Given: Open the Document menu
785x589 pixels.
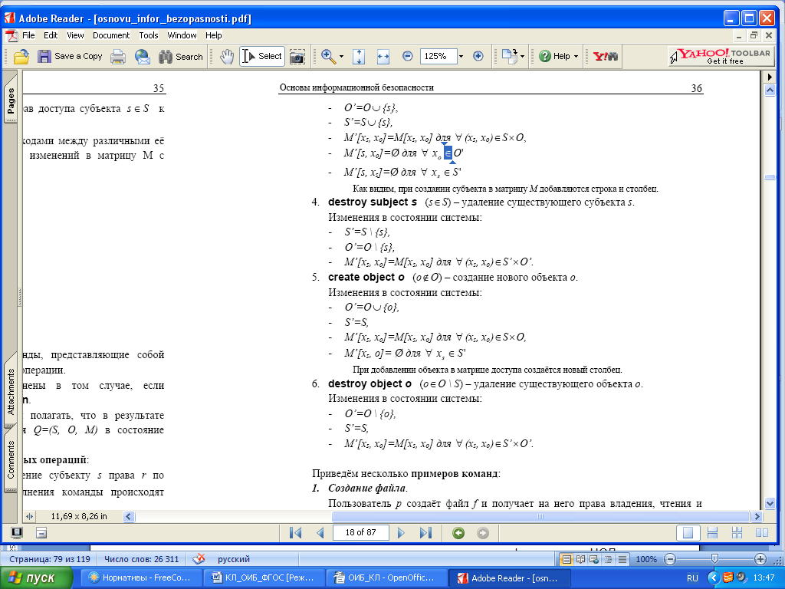Looking at the screenshot, I should 111,35.
